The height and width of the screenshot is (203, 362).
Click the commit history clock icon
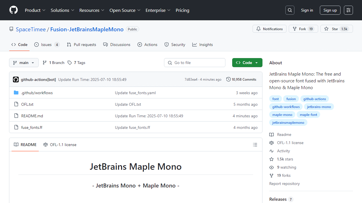pyautogui.click(x=229, y=80)
